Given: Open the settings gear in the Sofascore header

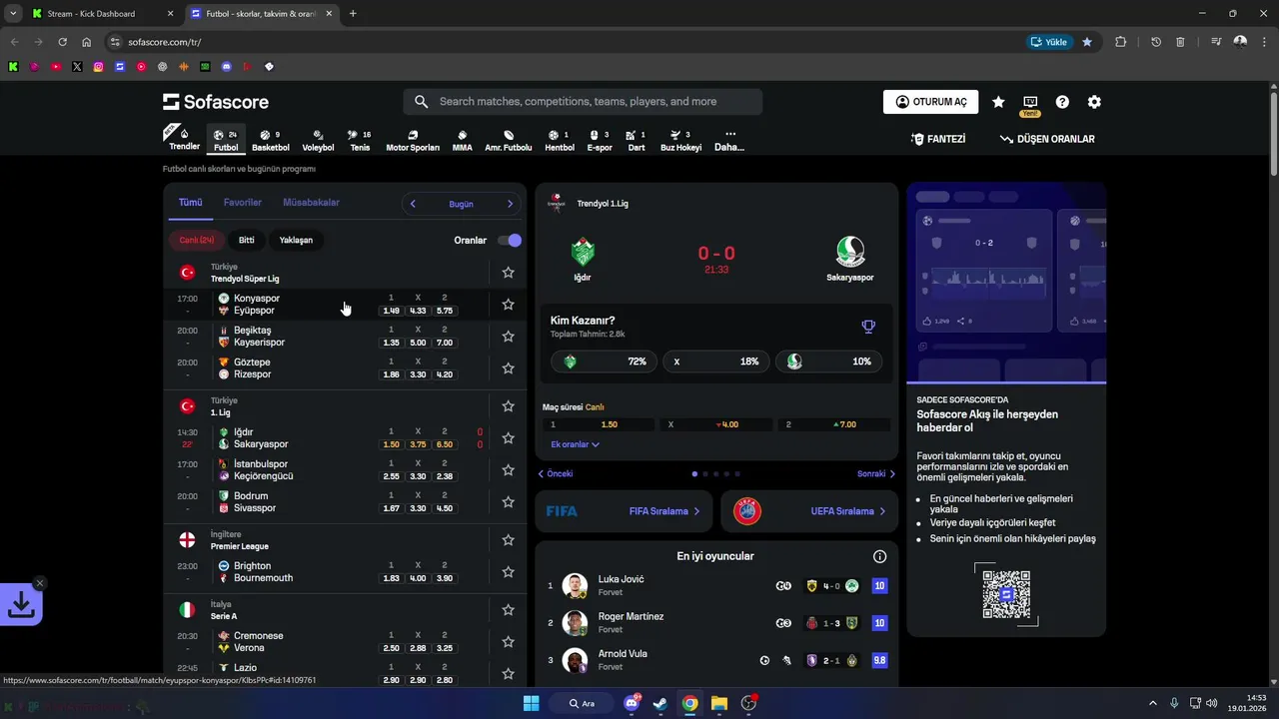Looking at the screenshot, I should [x=1094, y=102].
